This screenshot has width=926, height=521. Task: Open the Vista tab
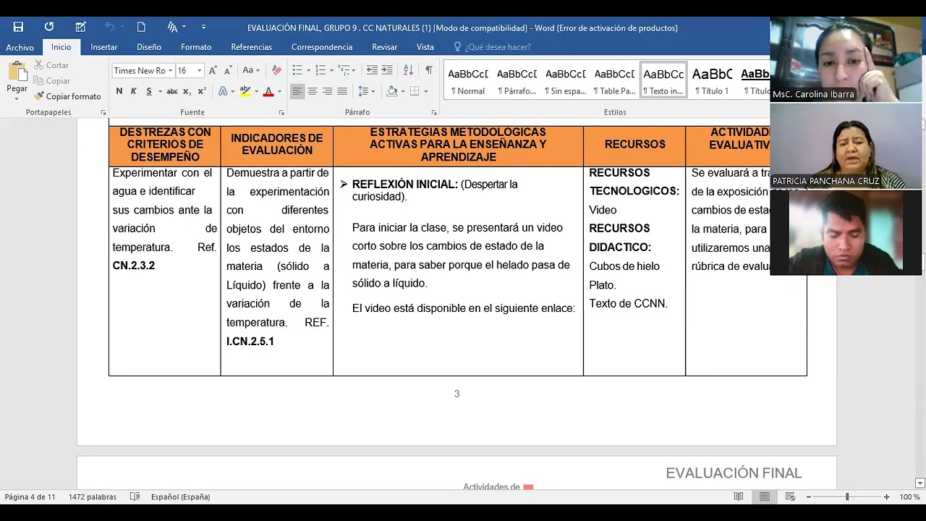click(x=425, y=47)
